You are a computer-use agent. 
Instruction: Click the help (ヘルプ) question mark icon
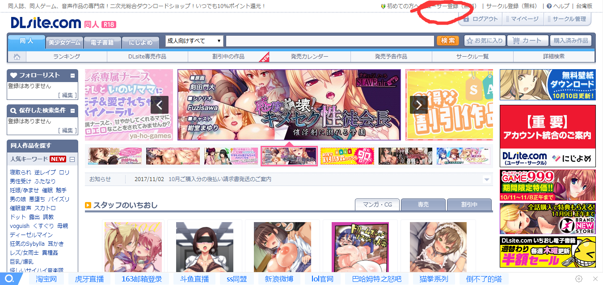(x=549, y=6)
